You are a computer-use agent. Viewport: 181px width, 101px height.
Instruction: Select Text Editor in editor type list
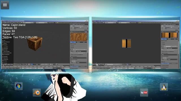pos(5,50)
